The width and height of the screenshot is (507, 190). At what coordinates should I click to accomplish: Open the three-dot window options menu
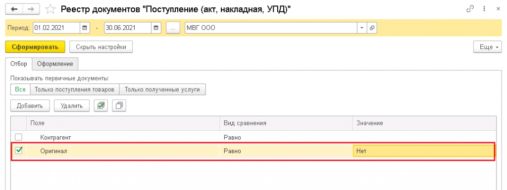tap(484, 9)
